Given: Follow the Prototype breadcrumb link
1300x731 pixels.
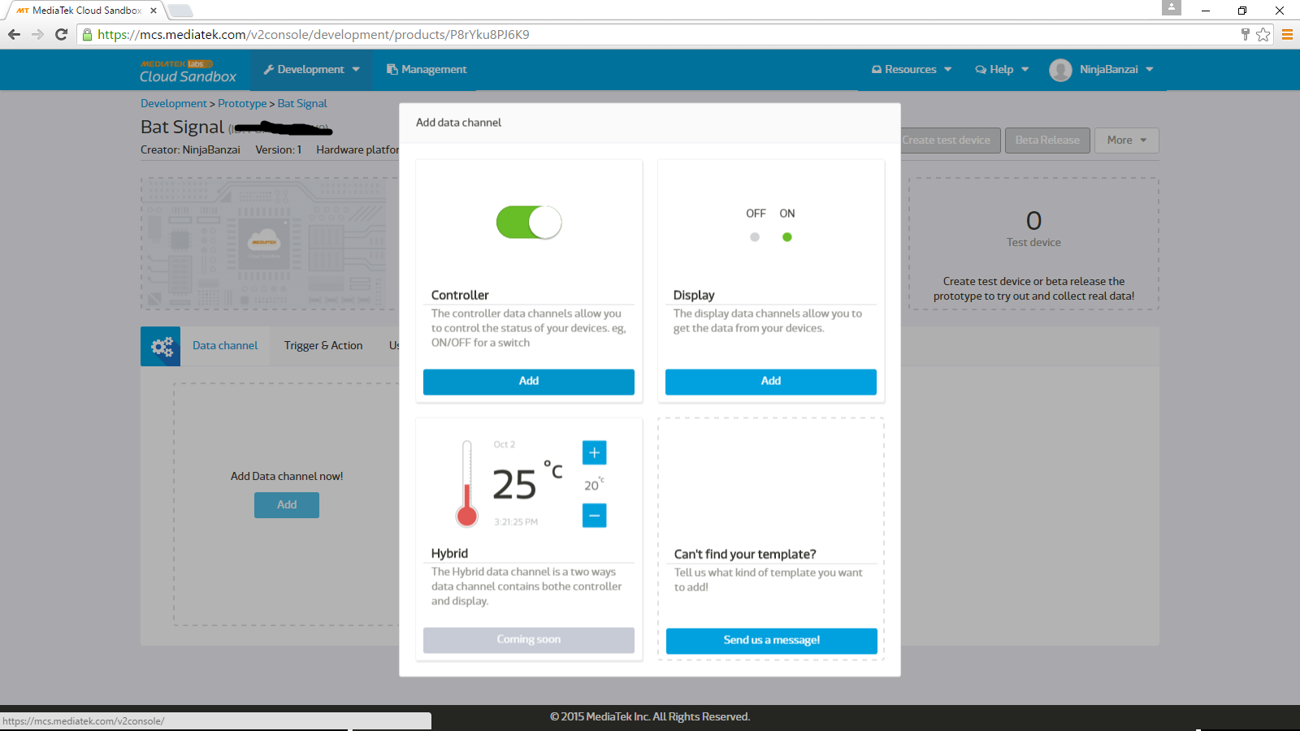Looking at the screenshot, I should [242, 103].
